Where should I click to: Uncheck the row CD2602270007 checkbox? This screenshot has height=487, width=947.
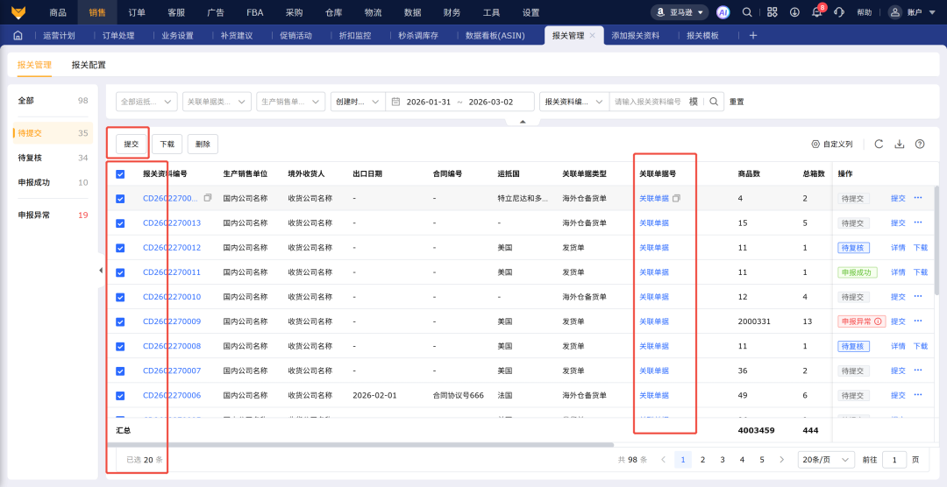click(x=120, y=371)
